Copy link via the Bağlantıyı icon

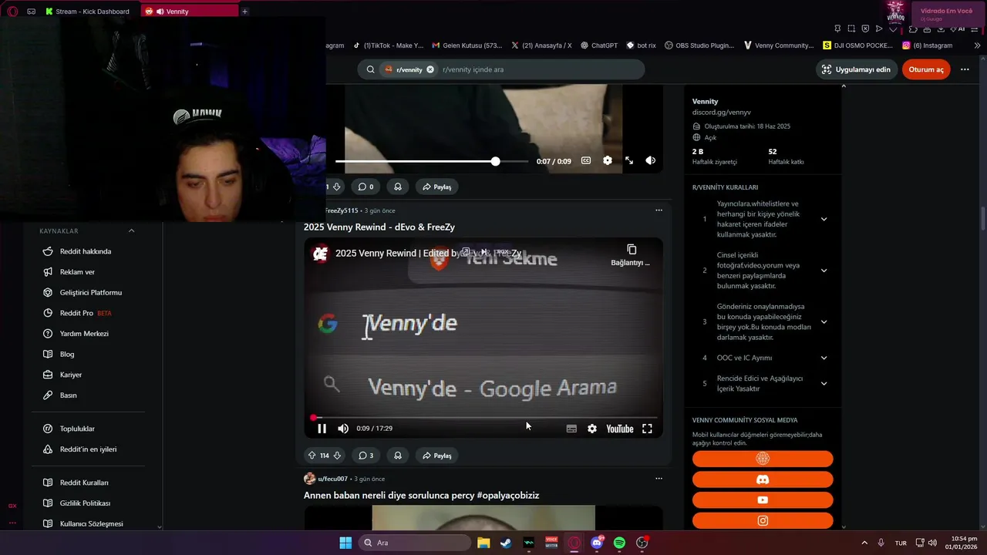pyautogui.click(x=631, y=255)
